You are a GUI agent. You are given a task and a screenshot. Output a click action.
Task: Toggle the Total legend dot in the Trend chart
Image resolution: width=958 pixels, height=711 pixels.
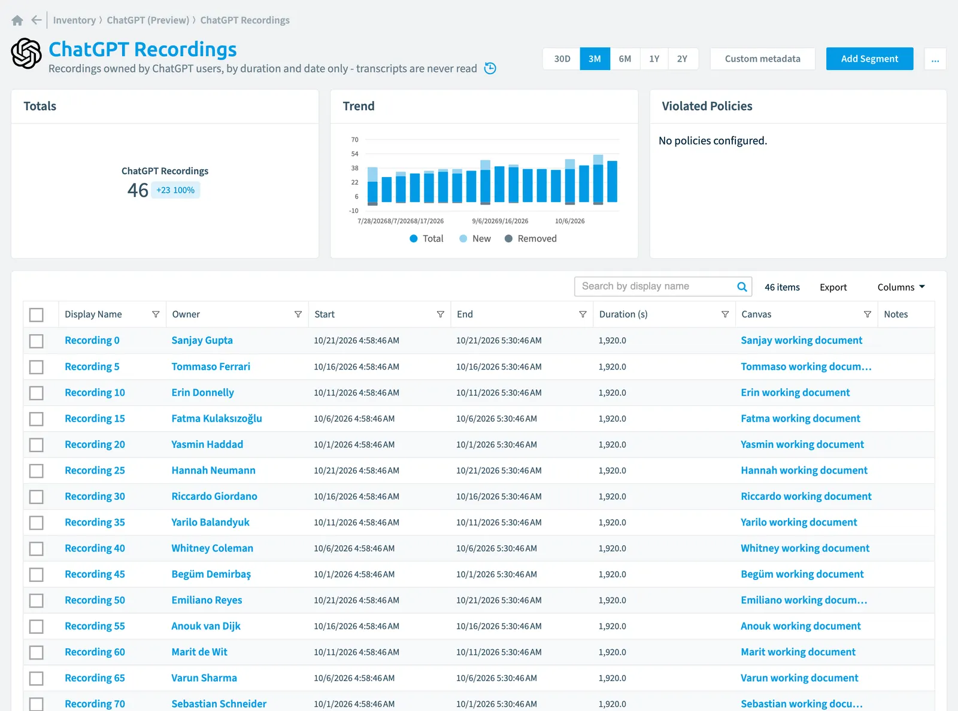[413, 239]
